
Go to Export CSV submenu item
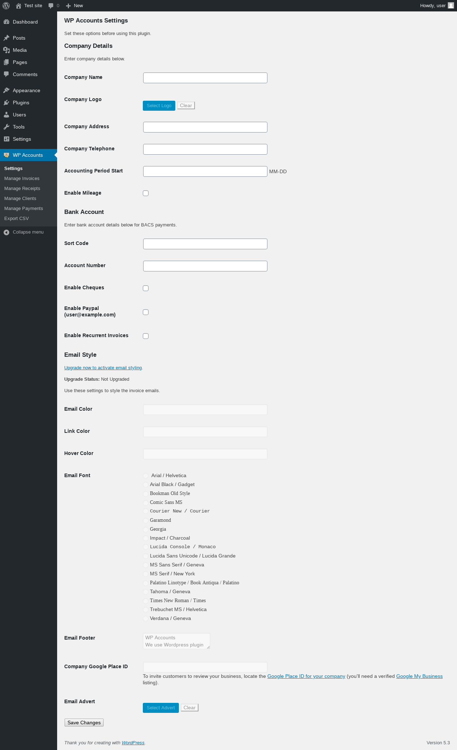16,219
